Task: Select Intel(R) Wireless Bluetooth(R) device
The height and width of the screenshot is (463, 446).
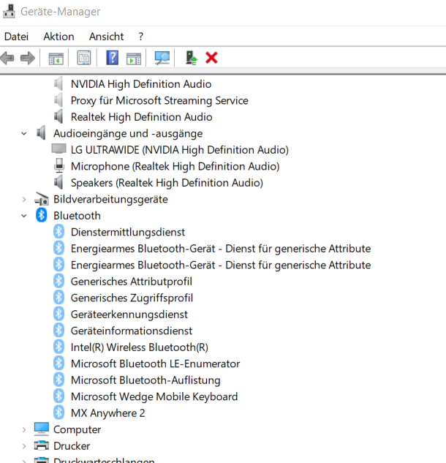Action: [140, 347]
